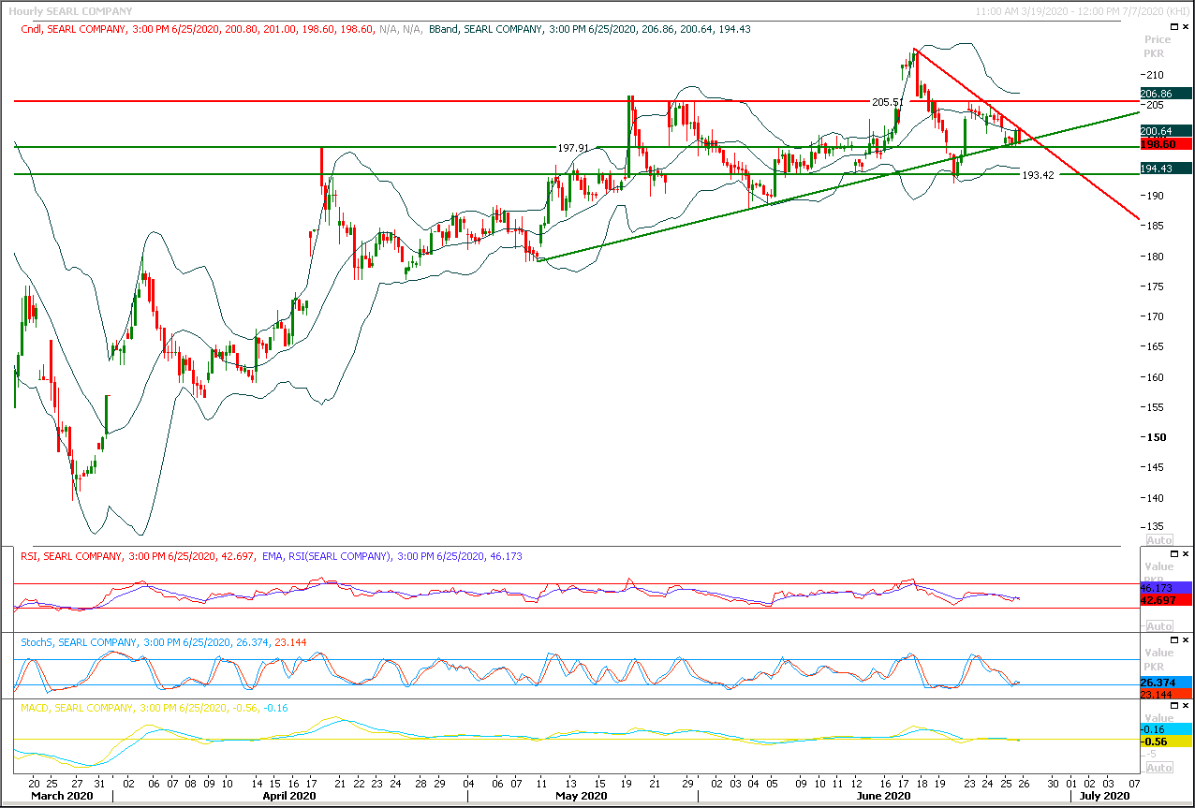Screen dimensions: 1195x808
Task: Click the 26.374 StochS value tag
Action: click(x=1165, y=683)
